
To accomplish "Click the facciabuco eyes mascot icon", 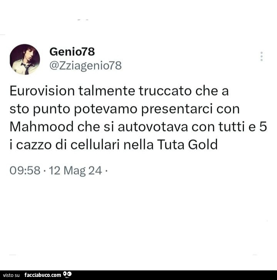I will (x=67, y=275).
